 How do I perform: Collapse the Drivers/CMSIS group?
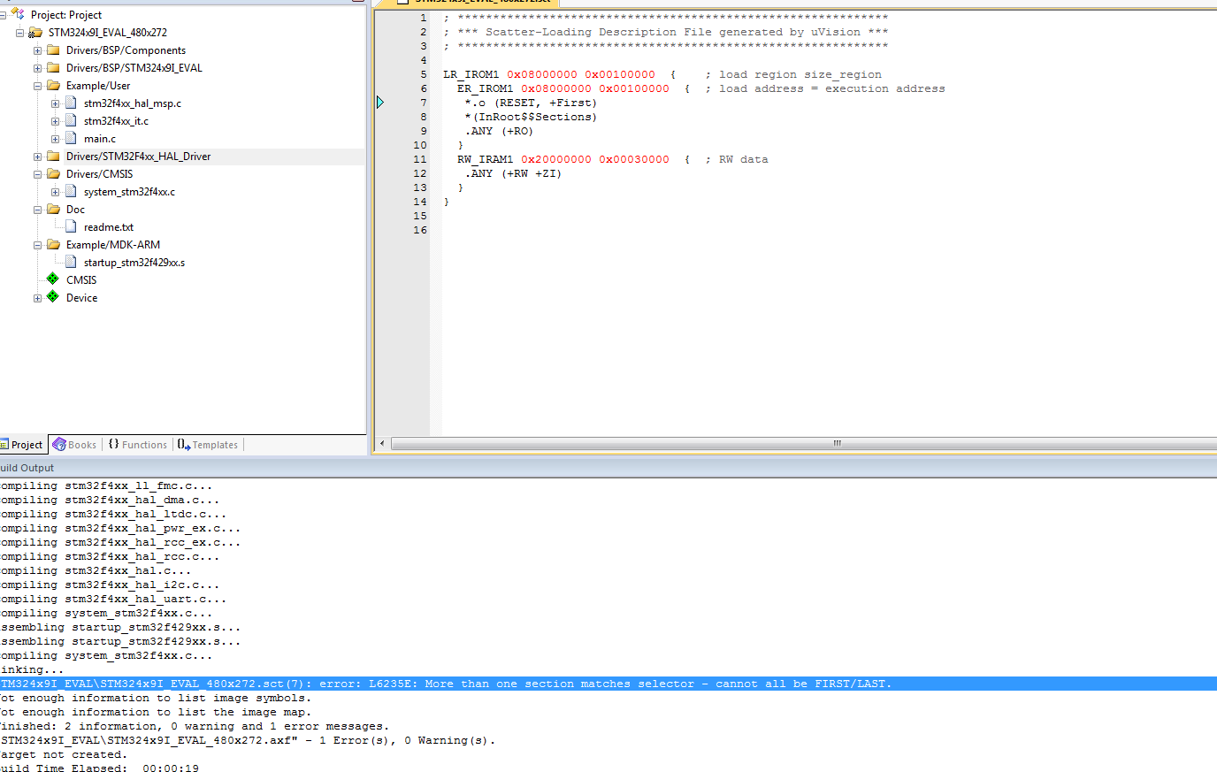(x=37, y=174)
